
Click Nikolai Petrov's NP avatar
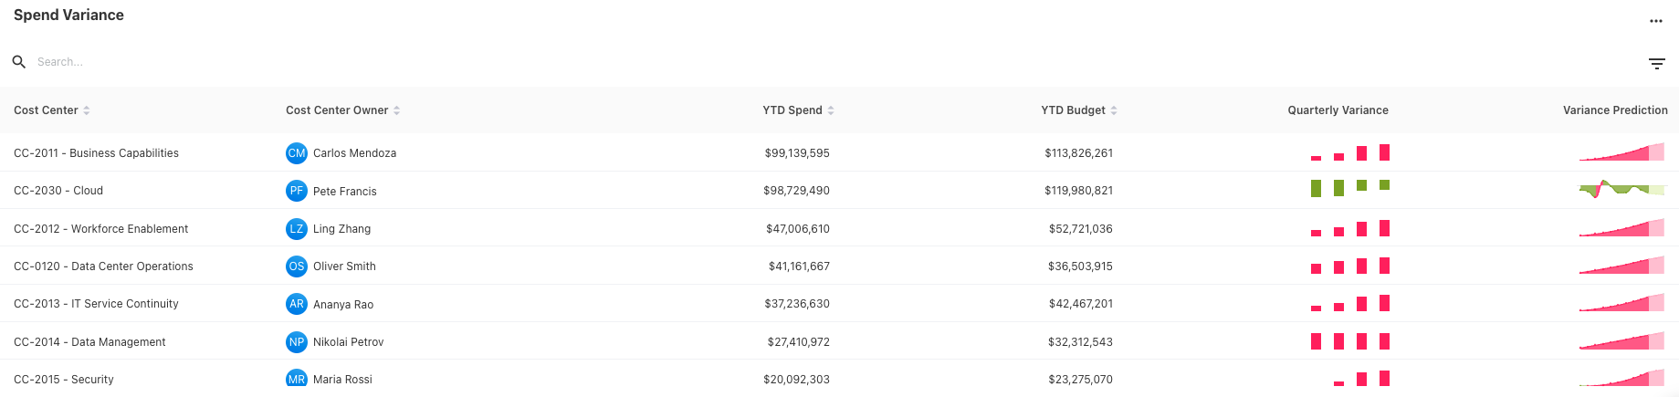296,342
